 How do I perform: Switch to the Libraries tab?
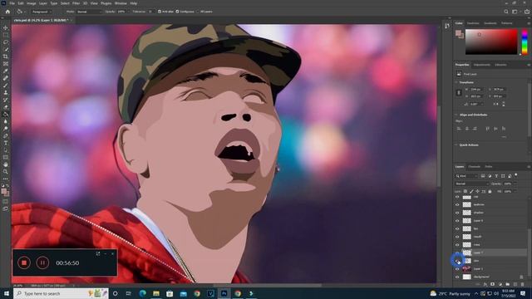[x=500, y=65]
